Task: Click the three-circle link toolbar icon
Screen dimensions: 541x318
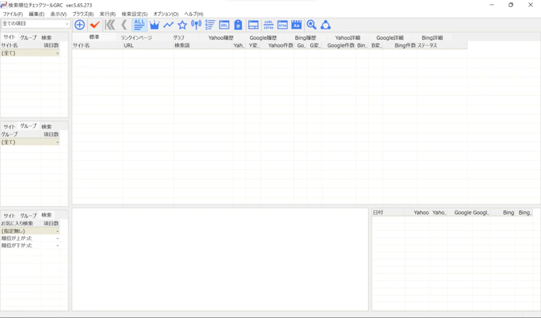Action: 325,25
